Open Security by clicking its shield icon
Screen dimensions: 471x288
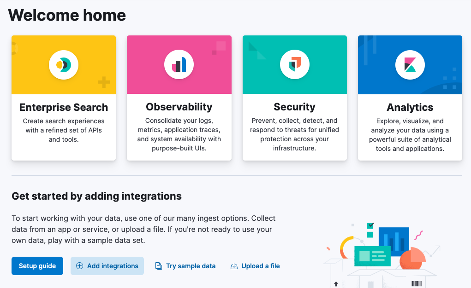[294, 64]
